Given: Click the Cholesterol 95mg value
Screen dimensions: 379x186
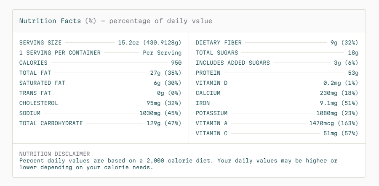Looking at the screenshot, I should (x=164, y=103).
